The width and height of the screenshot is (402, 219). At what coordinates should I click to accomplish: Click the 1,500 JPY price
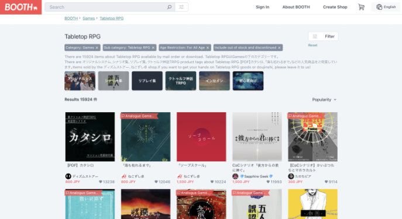[x=185, y=182]
